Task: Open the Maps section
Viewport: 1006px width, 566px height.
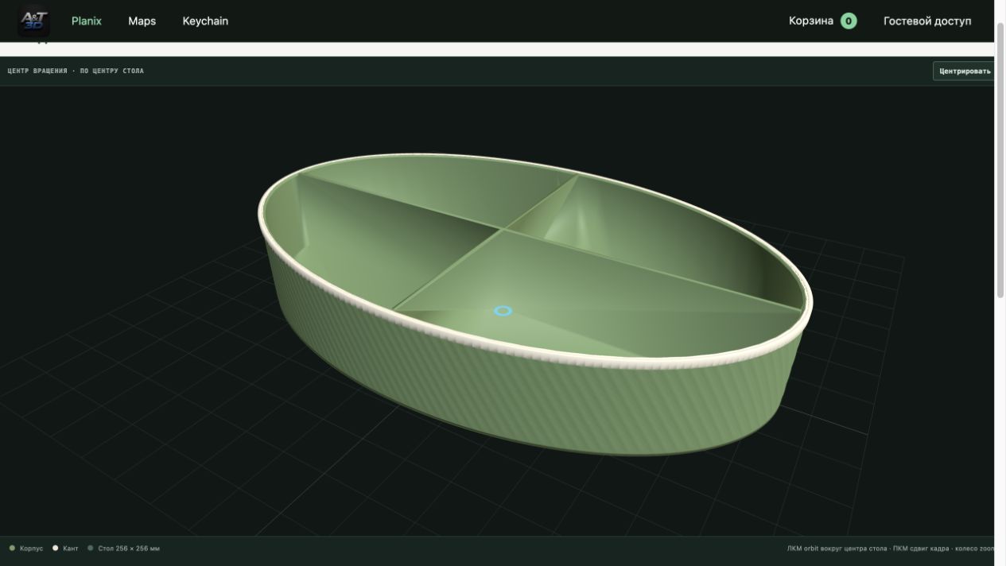Action: (x=142, y=21)
